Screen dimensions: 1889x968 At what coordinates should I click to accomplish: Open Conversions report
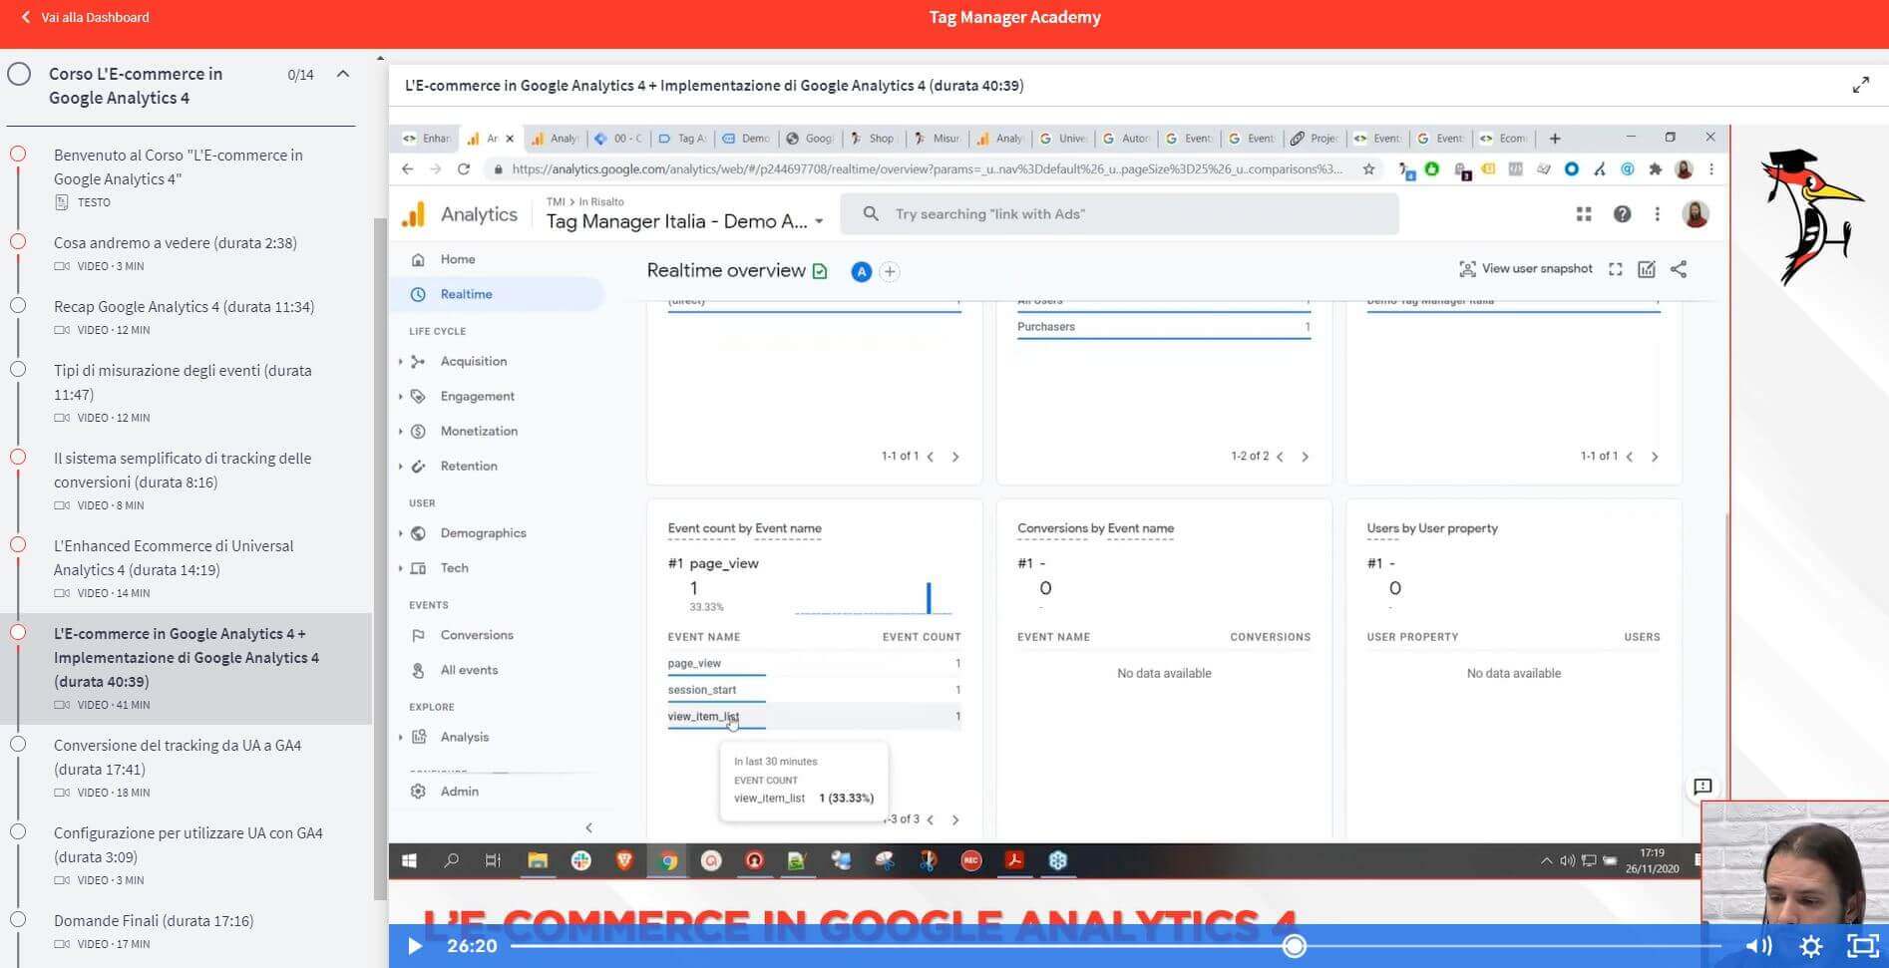pyautogui.click(x=477, y=635)
